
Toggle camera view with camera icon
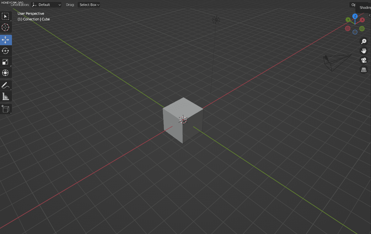(364, 60)
